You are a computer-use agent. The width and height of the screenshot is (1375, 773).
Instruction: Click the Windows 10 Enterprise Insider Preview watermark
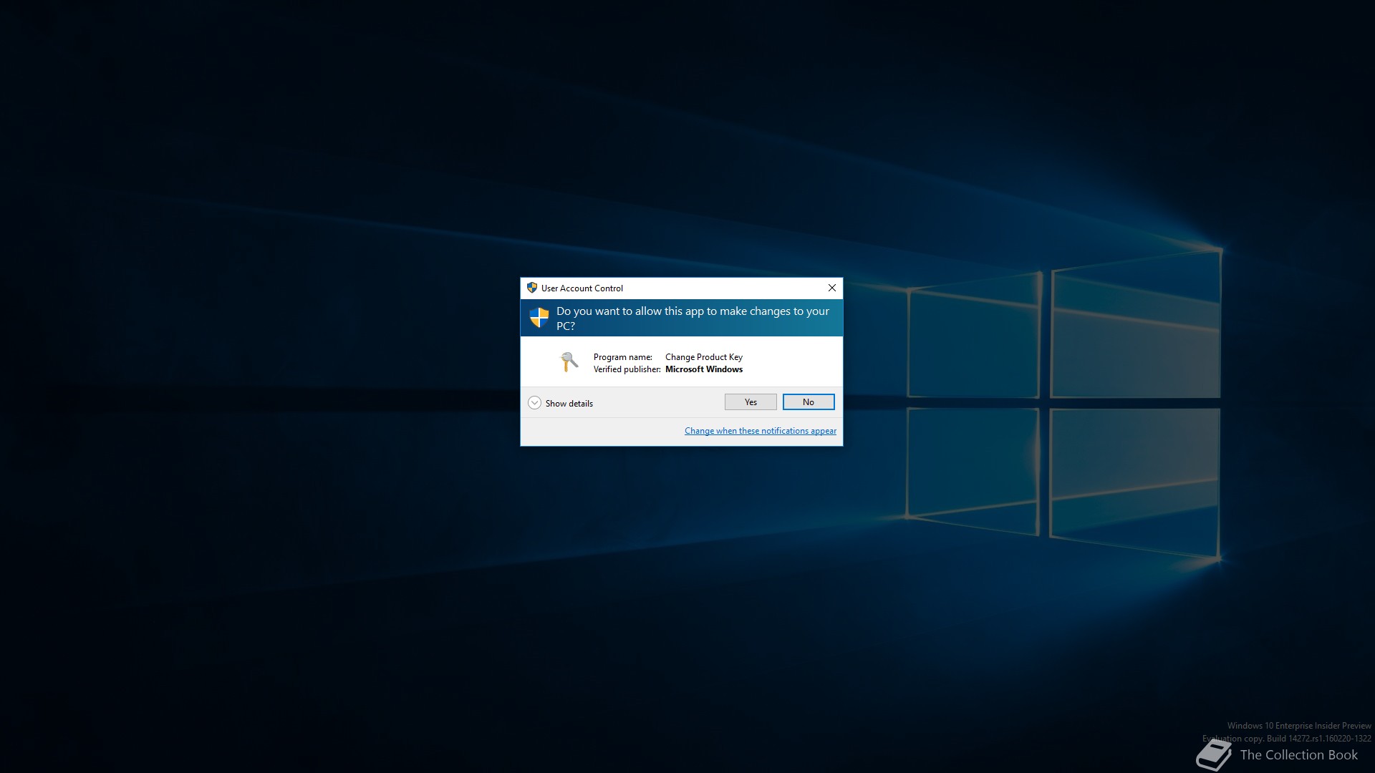coord(1298,726)
